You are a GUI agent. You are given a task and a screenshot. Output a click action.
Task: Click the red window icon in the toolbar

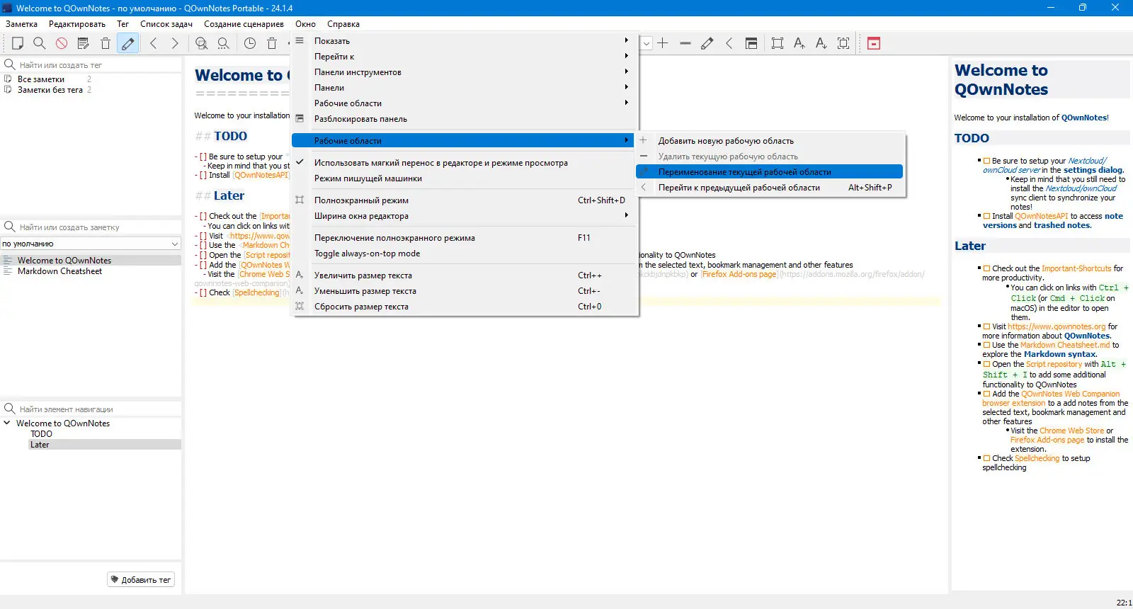coord(874,43)
